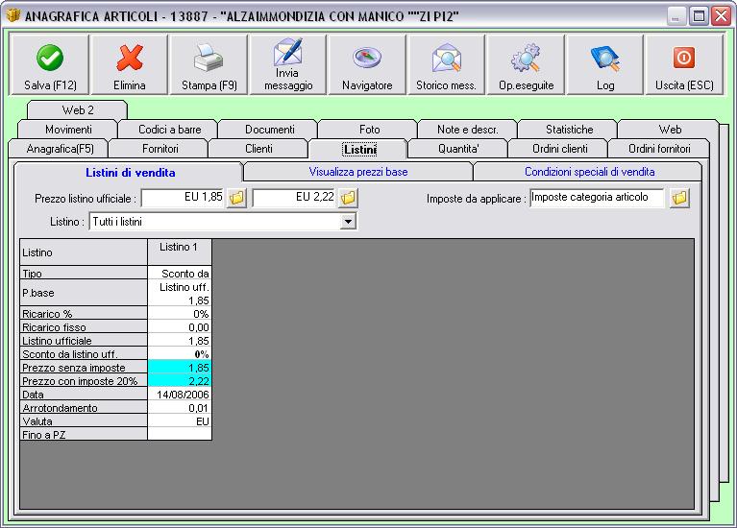Click cyan Prezzo con imposte cell 2,22
Screen dimensions: 737x528
tap(179, 380)
